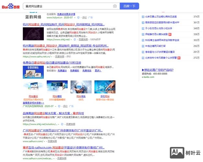Screen dimensions: 203x162
Task: Open 网站域名 caption link under image
Action: pos(81,97)
